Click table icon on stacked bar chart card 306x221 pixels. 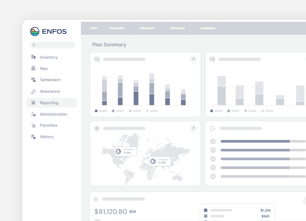click(97, 59)
